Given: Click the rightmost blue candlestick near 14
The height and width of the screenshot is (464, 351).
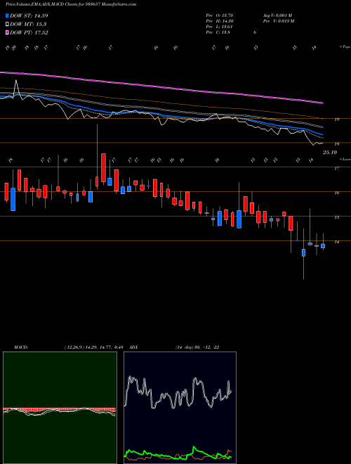Looking at the screenshot, I should click(323, 246).
